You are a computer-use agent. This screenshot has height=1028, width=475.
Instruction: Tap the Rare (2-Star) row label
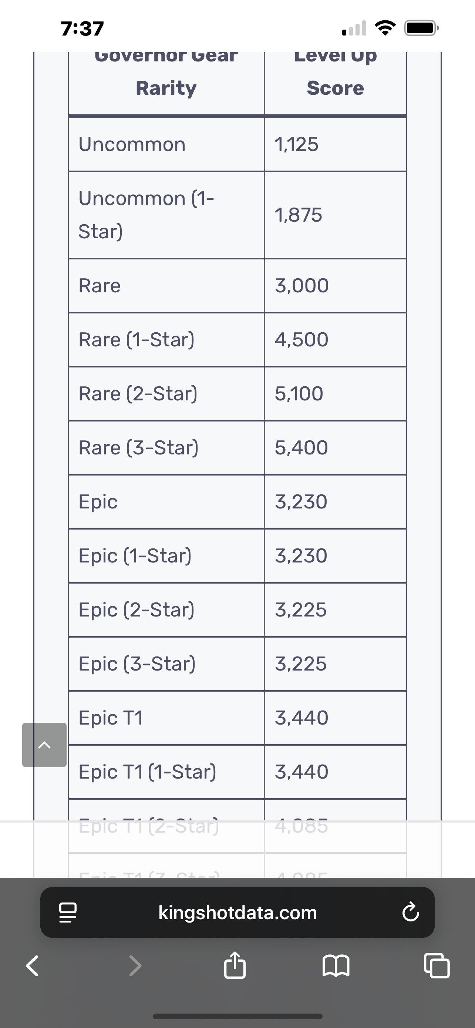pyautogui.click(x=138, y=394)
